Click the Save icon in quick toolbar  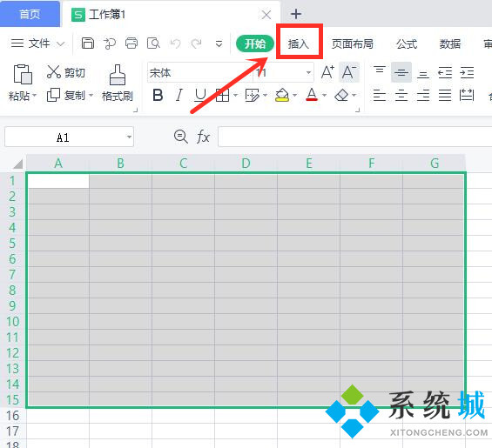click(88, 43)
